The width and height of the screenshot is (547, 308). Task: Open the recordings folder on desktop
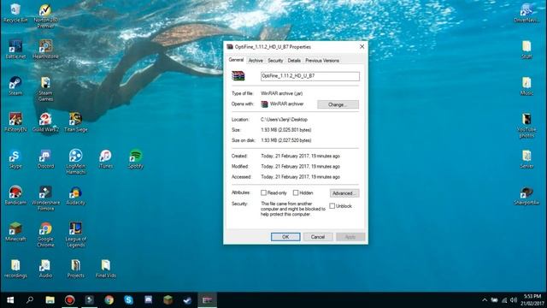[15, 269]
